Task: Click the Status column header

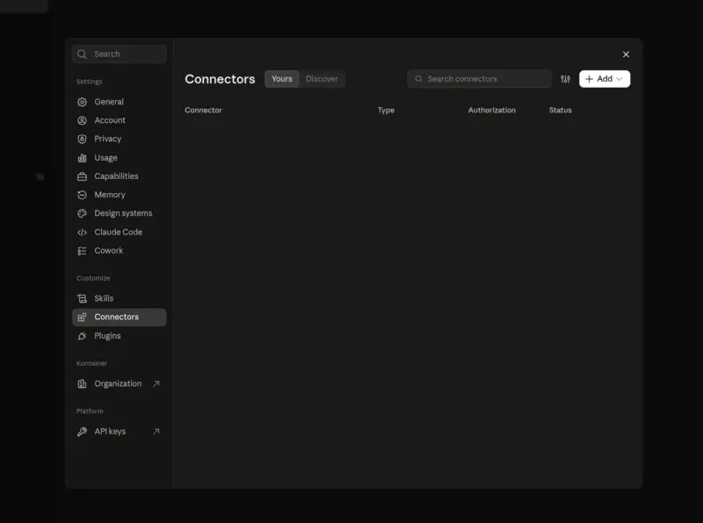Action: tap(561, 111)
